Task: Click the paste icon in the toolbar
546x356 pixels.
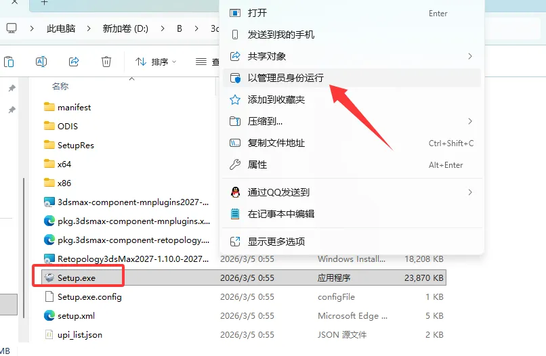Action: pyautogui.click(x=9, y=62)
